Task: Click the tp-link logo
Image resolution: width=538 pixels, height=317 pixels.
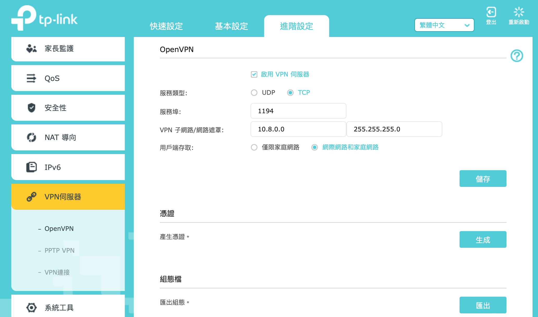Action: (x=44, y=18)
